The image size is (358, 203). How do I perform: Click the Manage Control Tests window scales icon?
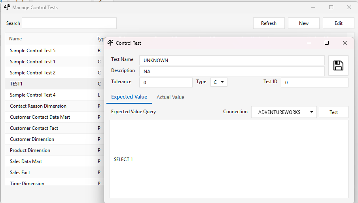pos(7,7)
